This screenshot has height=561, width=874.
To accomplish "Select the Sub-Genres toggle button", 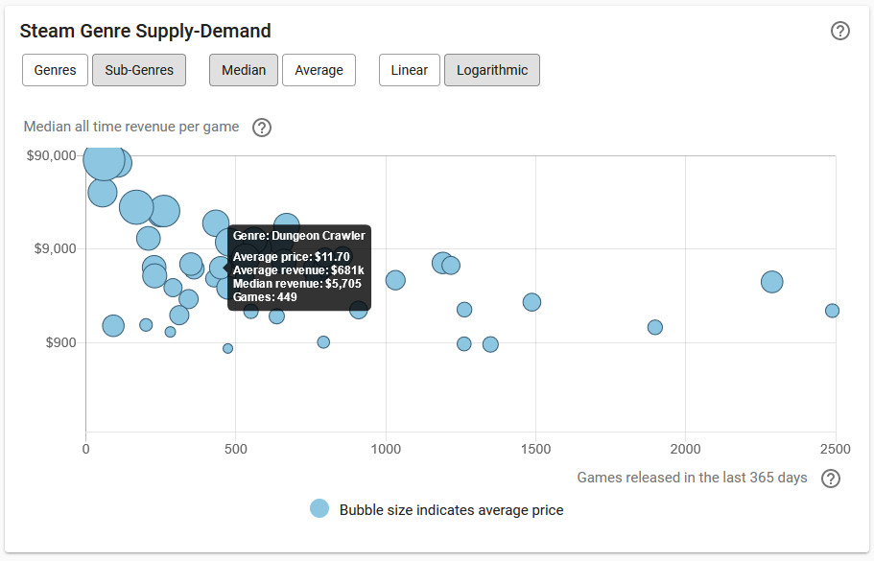I will [x=139, y=70].
